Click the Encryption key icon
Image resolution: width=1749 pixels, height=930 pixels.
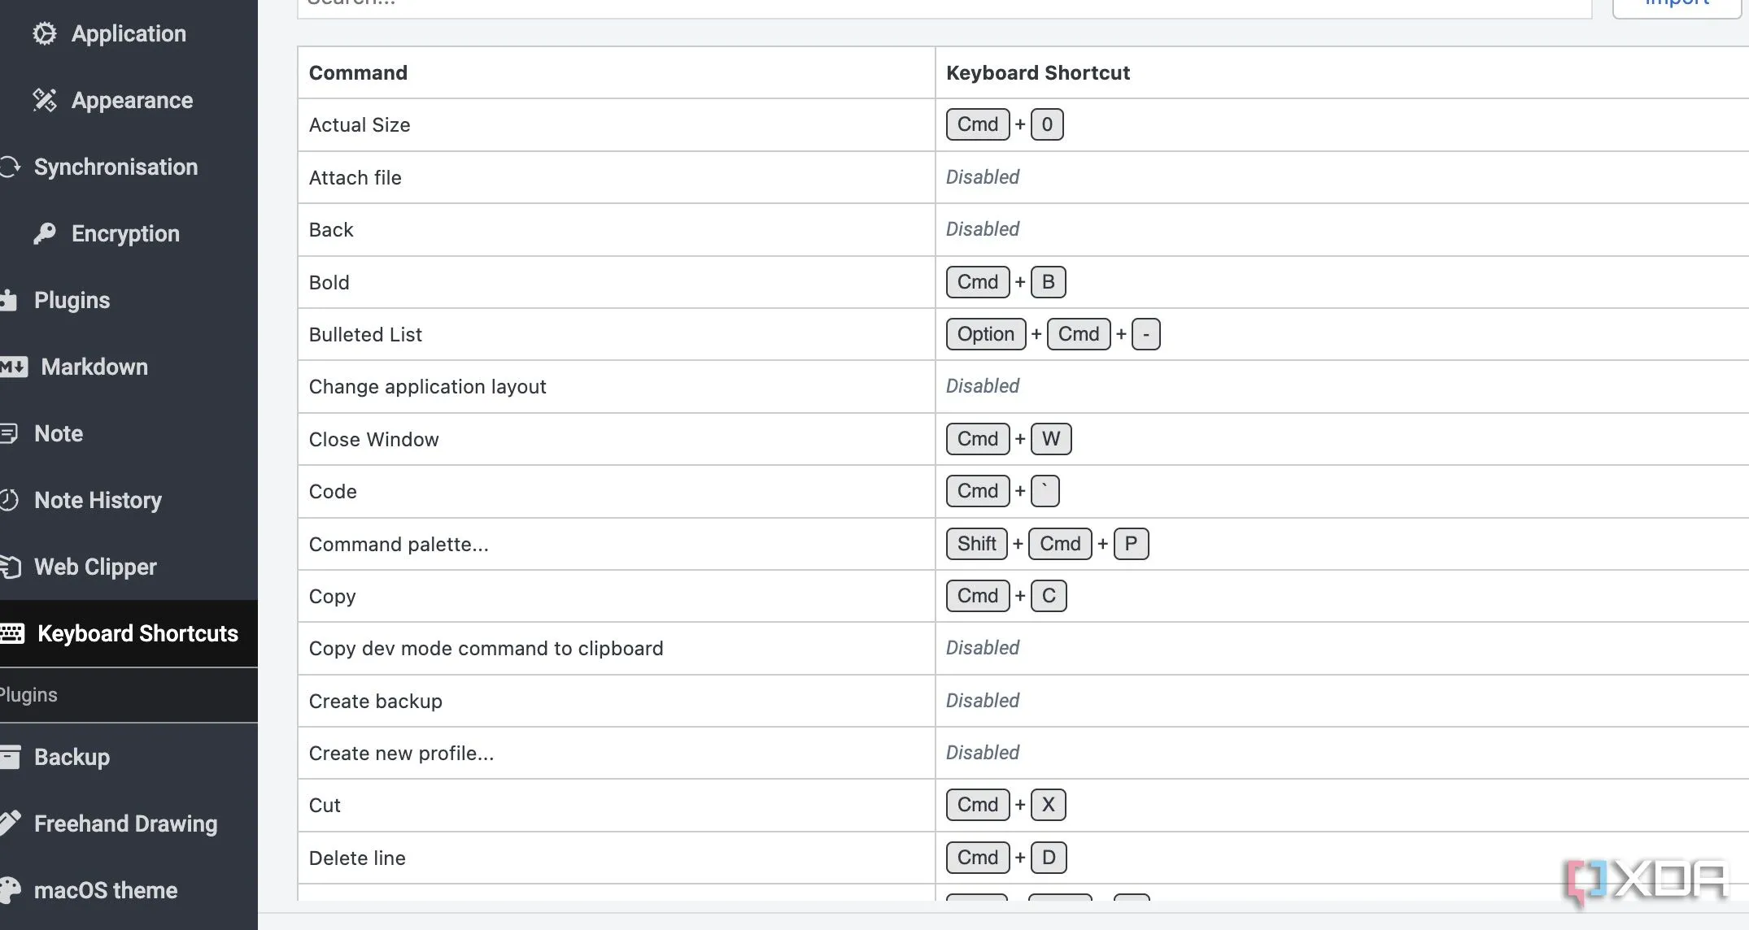45,233
